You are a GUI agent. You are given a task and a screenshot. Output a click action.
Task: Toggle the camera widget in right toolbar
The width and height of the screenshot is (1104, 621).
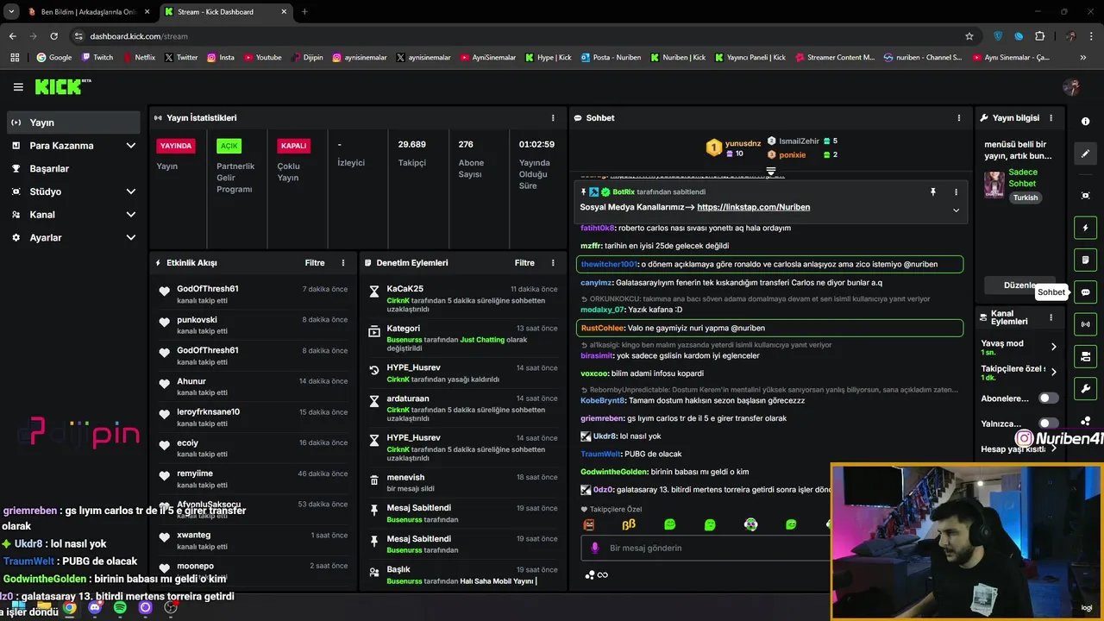pyautogui.click(x=1085, y=356)
